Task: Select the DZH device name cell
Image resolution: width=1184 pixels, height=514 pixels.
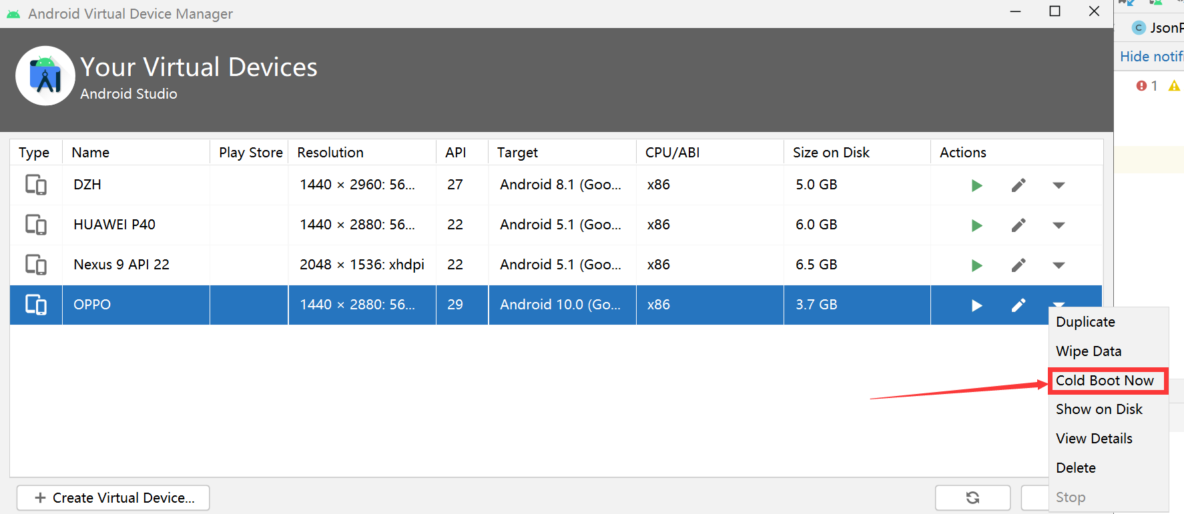Action: point(136,185)
